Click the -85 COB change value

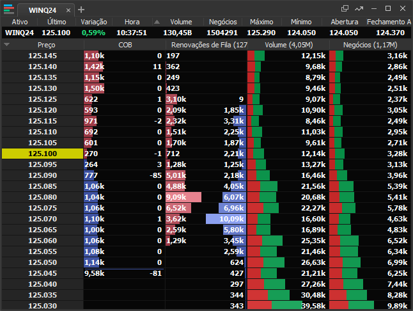tap(155, 175)
